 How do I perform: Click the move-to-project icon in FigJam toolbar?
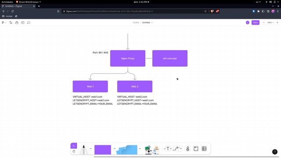(x=11, y=22)
